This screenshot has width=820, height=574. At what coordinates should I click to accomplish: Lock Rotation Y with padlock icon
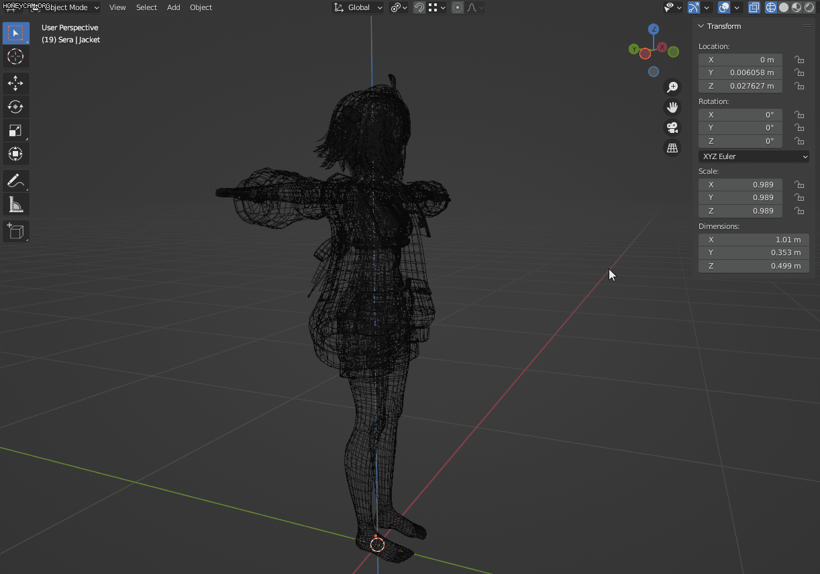pyautogui.click(x=799, y=128)
